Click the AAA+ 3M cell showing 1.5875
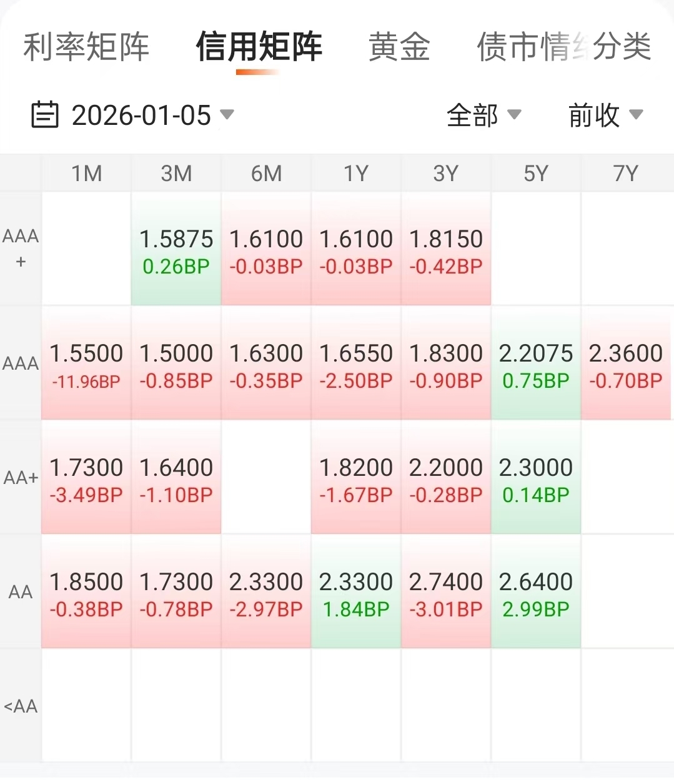This screenshot has width=674, height=780. [176, 250]
